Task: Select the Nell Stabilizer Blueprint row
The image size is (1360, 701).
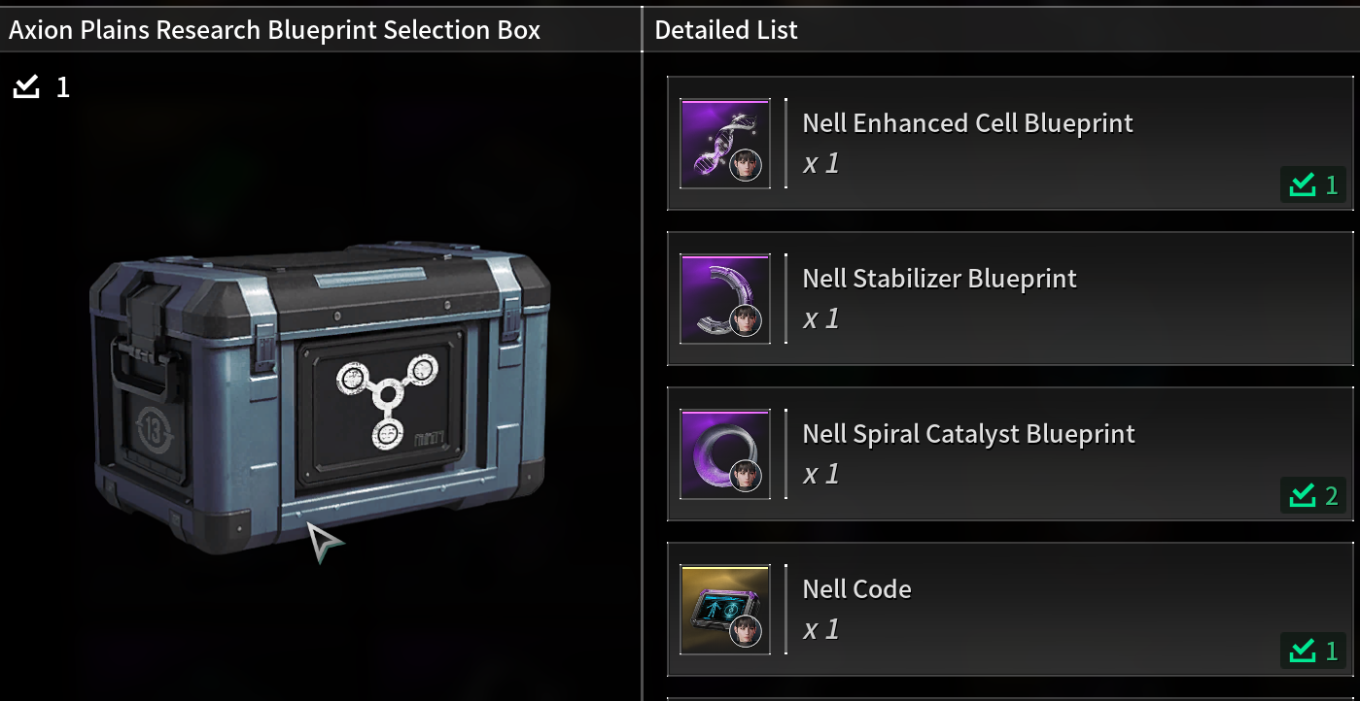Action: [x=1010, y=299]
